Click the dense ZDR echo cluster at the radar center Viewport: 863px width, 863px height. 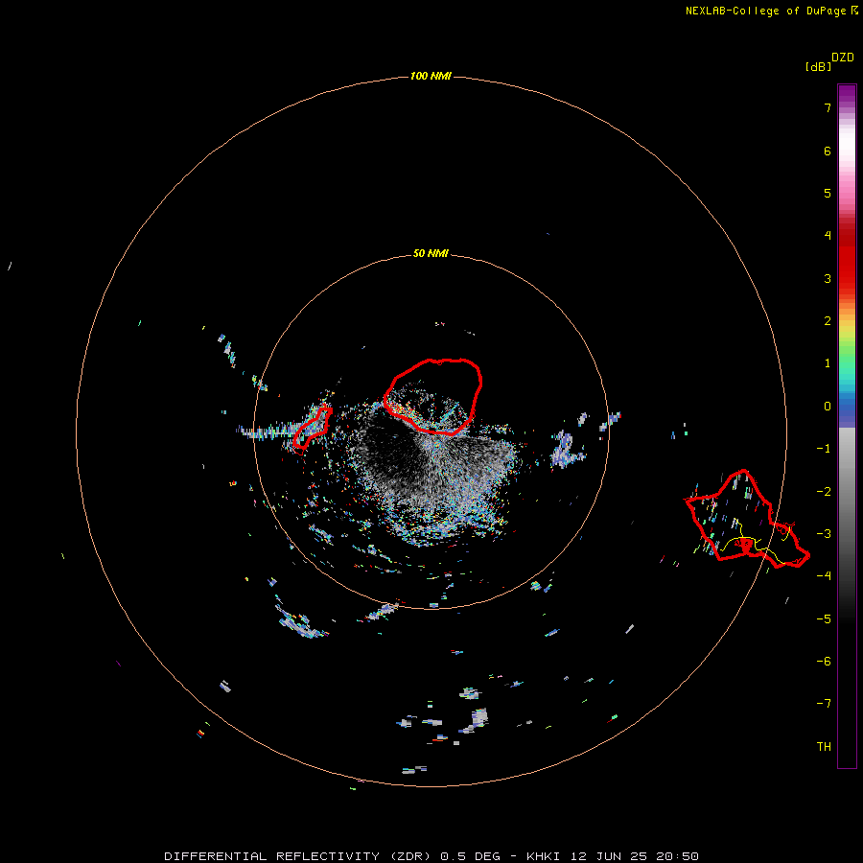(432, 468)
